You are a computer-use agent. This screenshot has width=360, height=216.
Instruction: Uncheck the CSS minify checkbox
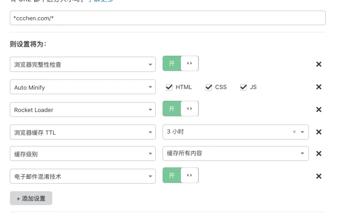point(209,87)
